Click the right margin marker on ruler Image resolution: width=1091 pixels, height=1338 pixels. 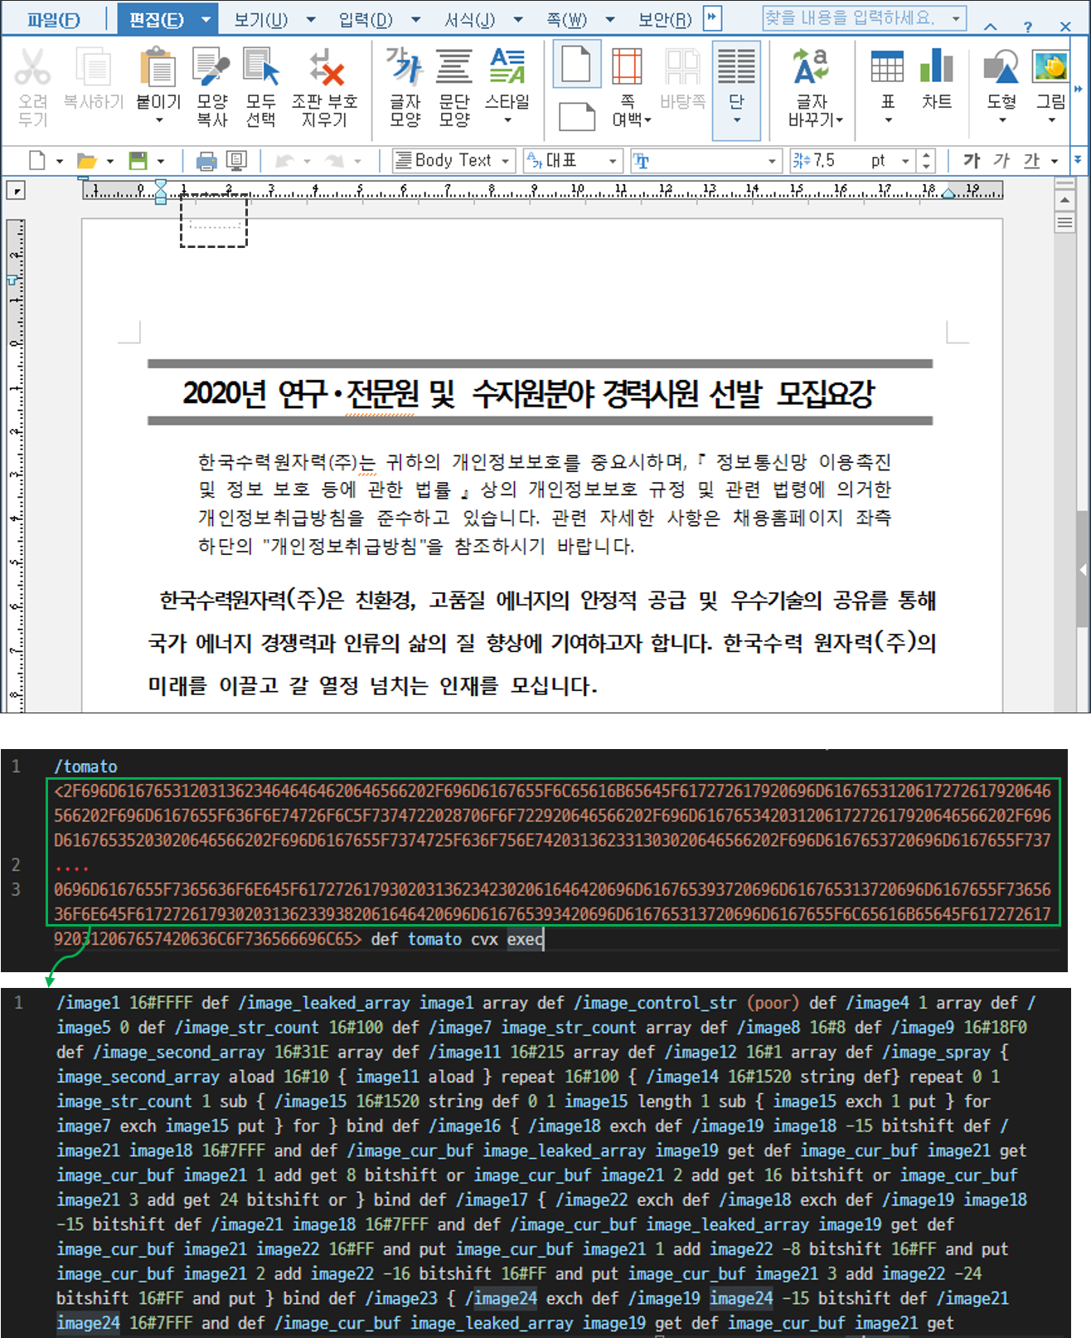pyautogui.click(x=948, y=193)
